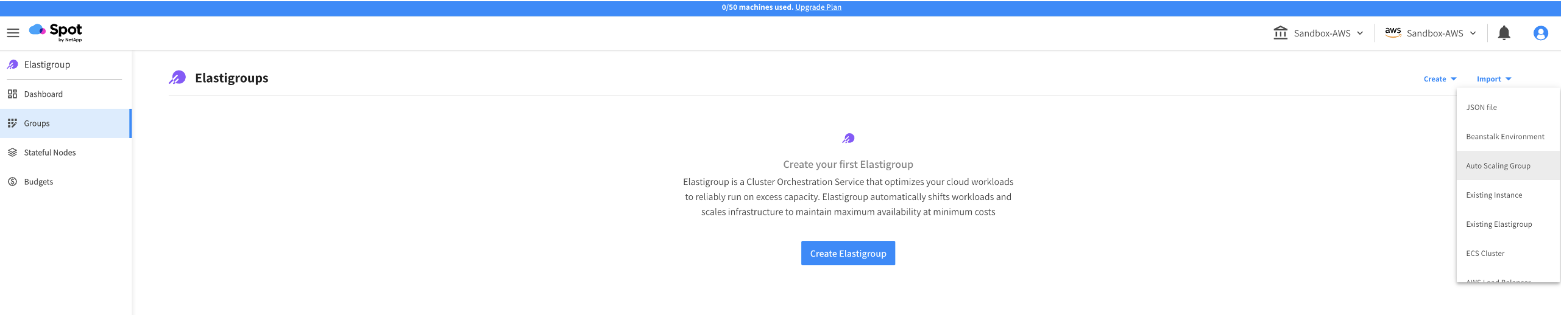The image size is (1561, 315).
Task: Select ECS Cluster import option
Action: pos(1485,254)
